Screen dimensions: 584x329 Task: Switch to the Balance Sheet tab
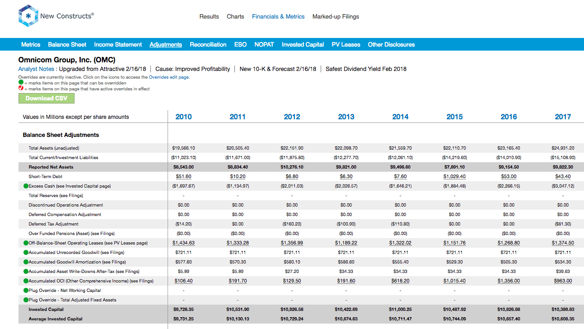pyautogui.click(x=67, y=44)
